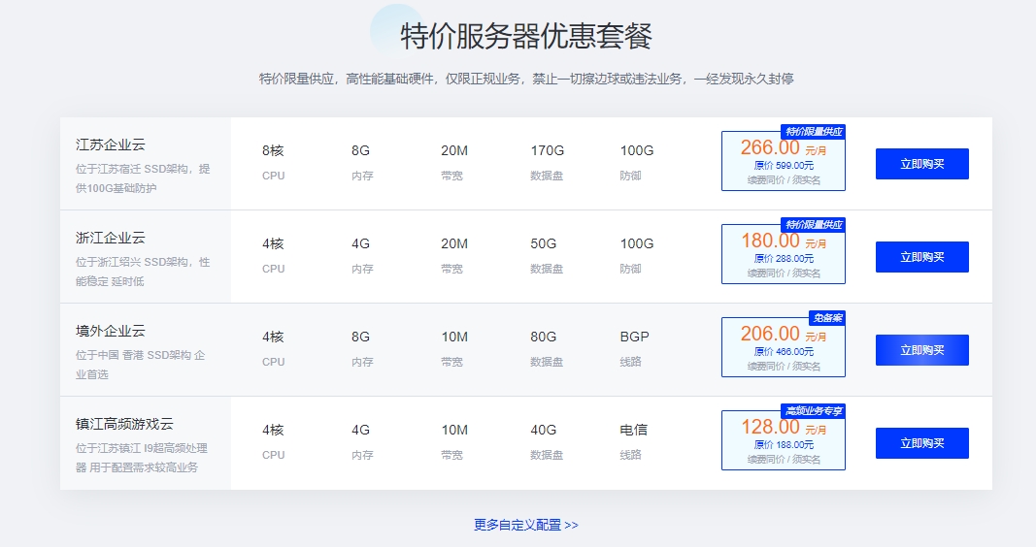Select the 180.00 元/月 price box

coord(783,256)
